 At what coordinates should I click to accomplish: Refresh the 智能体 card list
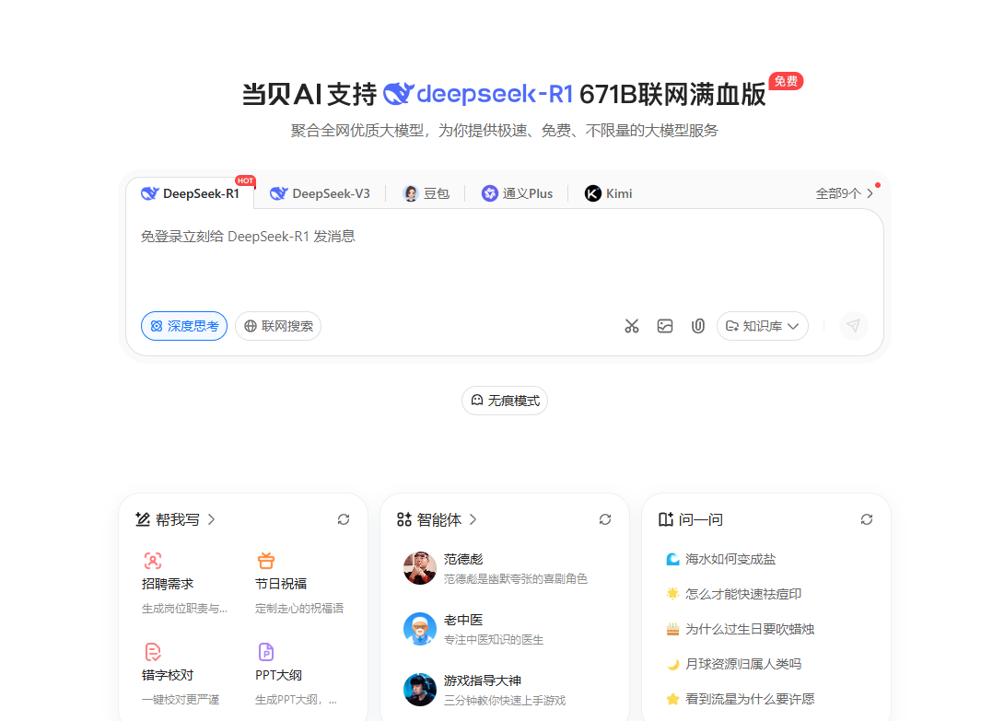coord(605,519)
